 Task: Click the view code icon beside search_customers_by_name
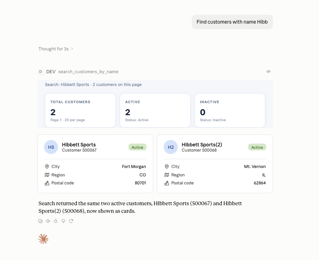pyautogui.click(x=268, y=71)
